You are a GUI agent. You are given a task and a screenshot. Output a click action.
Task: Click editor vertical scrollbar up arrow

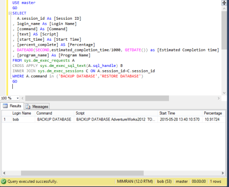224,9
